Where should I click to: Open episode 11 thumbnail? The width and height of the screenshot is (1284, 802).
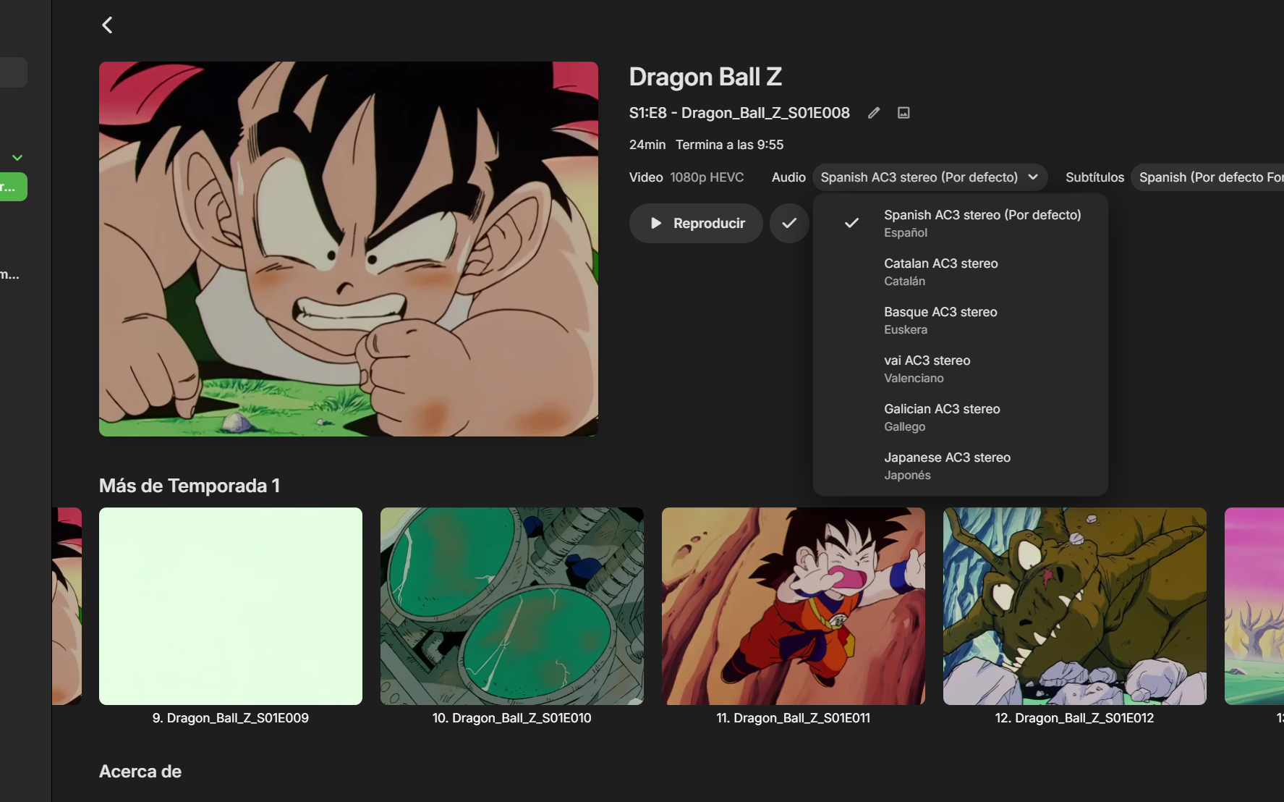[x=794, y=606]
